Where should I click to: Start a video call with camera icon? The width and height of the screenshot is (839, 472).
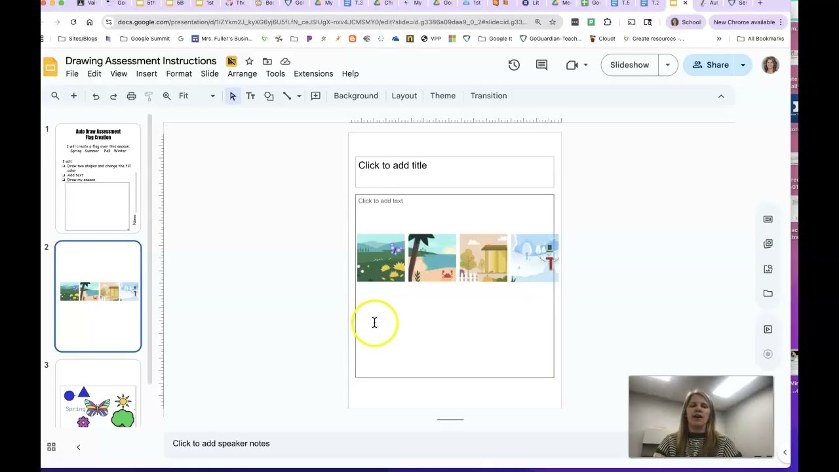572,65
